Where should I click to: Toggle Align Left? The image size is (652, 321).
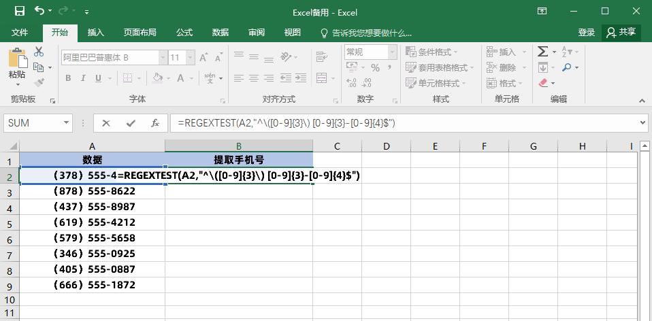tap(239, 78)
